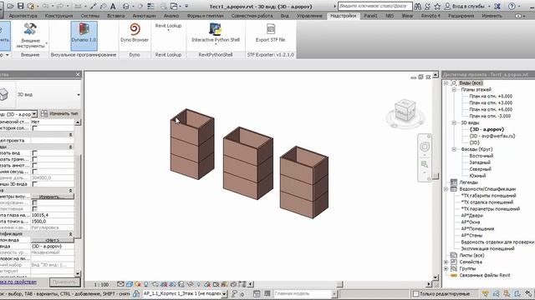Click the visual style icon in the view control bar
The height and width of the screenshot is (300, 535).
[130, 284]
